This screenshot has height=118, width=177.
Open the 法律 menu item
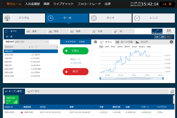click(108, 4)
